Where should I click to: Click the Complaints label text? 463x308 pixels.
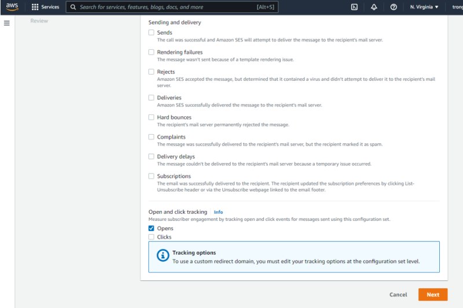171,137
